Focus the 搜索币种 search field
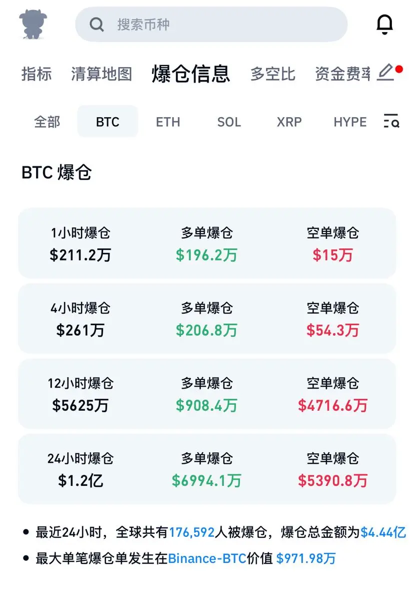This screenshot has width=414, height=595. (211, 25)
